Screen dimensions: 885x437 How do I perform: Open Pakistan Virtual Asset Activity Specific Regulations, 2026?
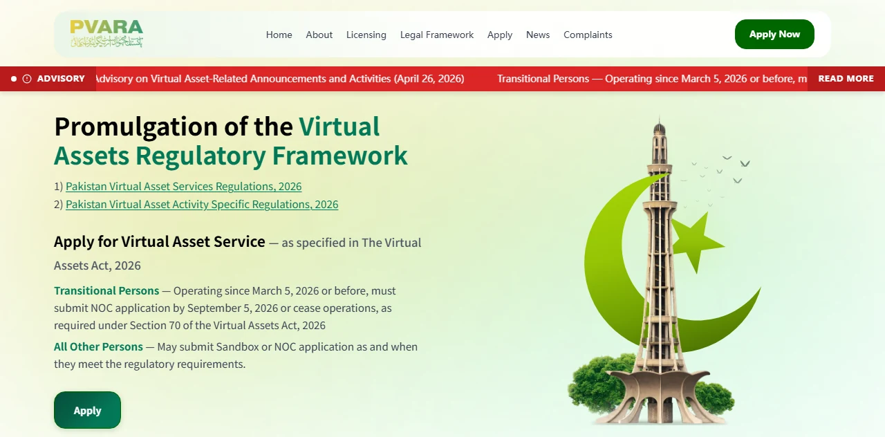point(202,205)
